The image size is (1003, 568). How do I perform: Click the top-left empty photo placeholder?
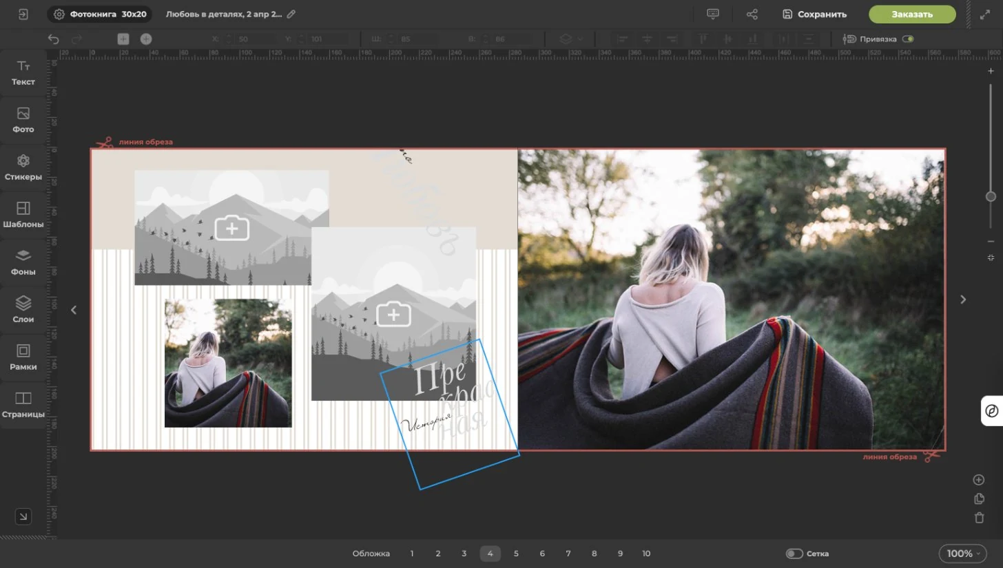[231, 227]
